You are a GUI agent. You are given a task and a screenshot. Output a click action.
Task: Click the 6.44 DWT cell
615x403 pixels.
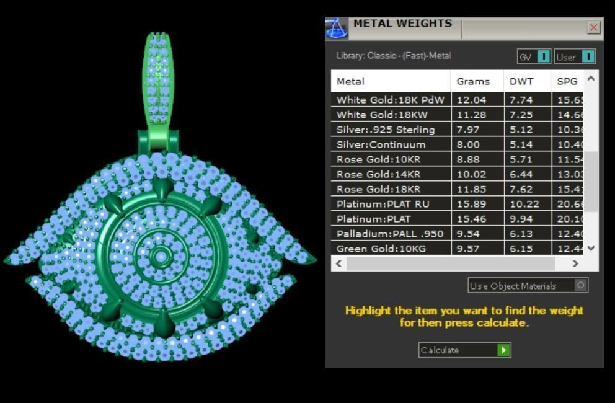(x=528, y=174)
